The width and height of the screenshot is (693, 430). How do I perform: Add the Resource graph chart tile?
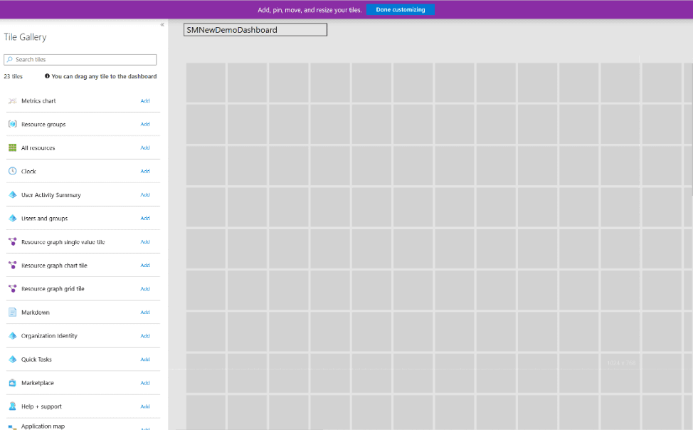145,266
